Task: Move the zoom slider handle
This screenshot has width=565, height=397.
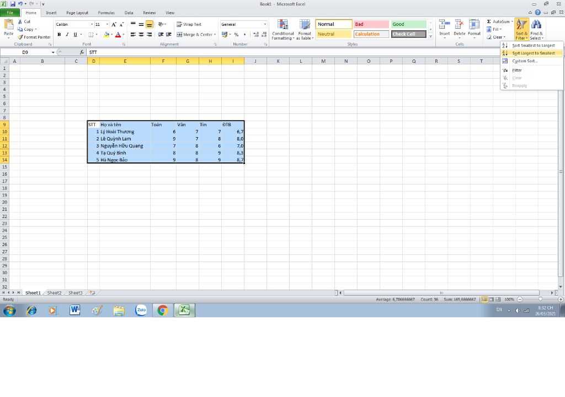Action: 540,299
